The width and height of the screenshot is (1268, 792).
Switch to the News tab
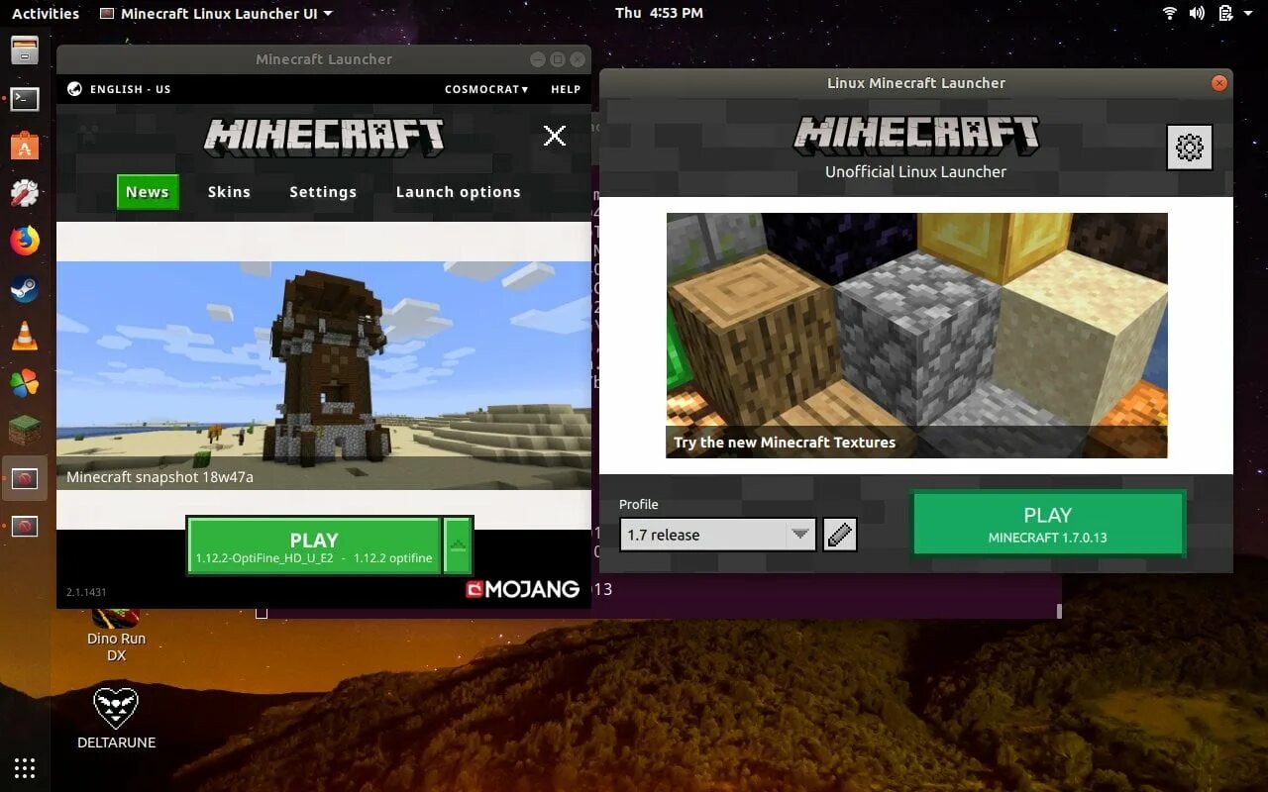click(x=148, y=192)
